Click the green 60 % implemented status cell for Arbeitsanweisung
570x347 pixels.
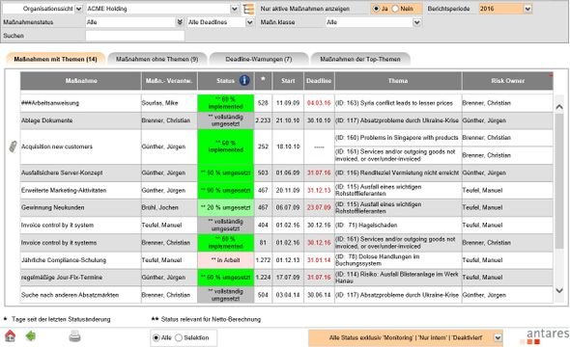click(x=225, y=103)
